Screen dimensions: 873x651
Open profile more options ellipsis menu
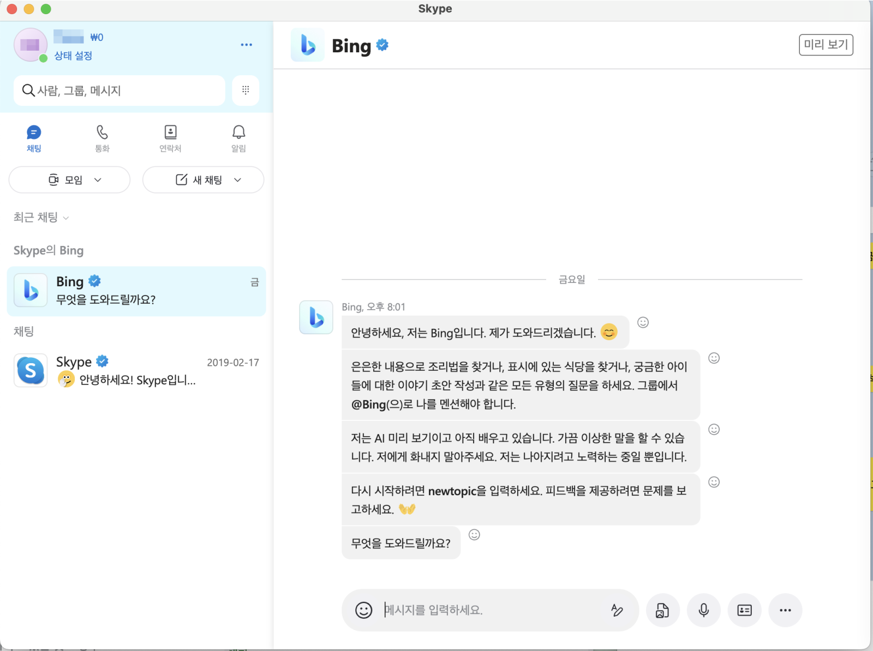(x=247, y=45)
